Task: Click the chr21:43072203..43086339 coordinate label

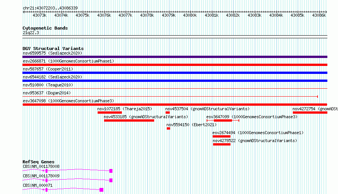Action: (50, 8)
